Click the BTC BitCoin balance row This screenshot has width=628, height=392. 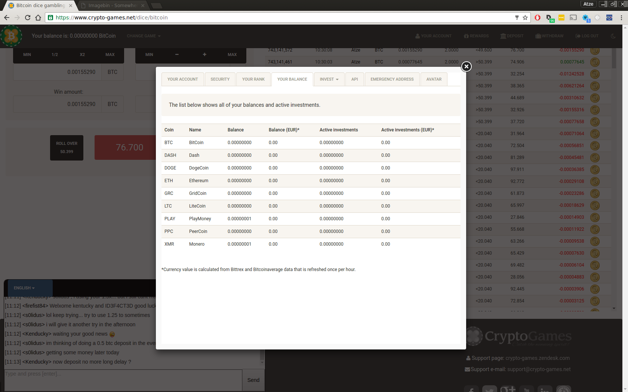pos(311,143)
